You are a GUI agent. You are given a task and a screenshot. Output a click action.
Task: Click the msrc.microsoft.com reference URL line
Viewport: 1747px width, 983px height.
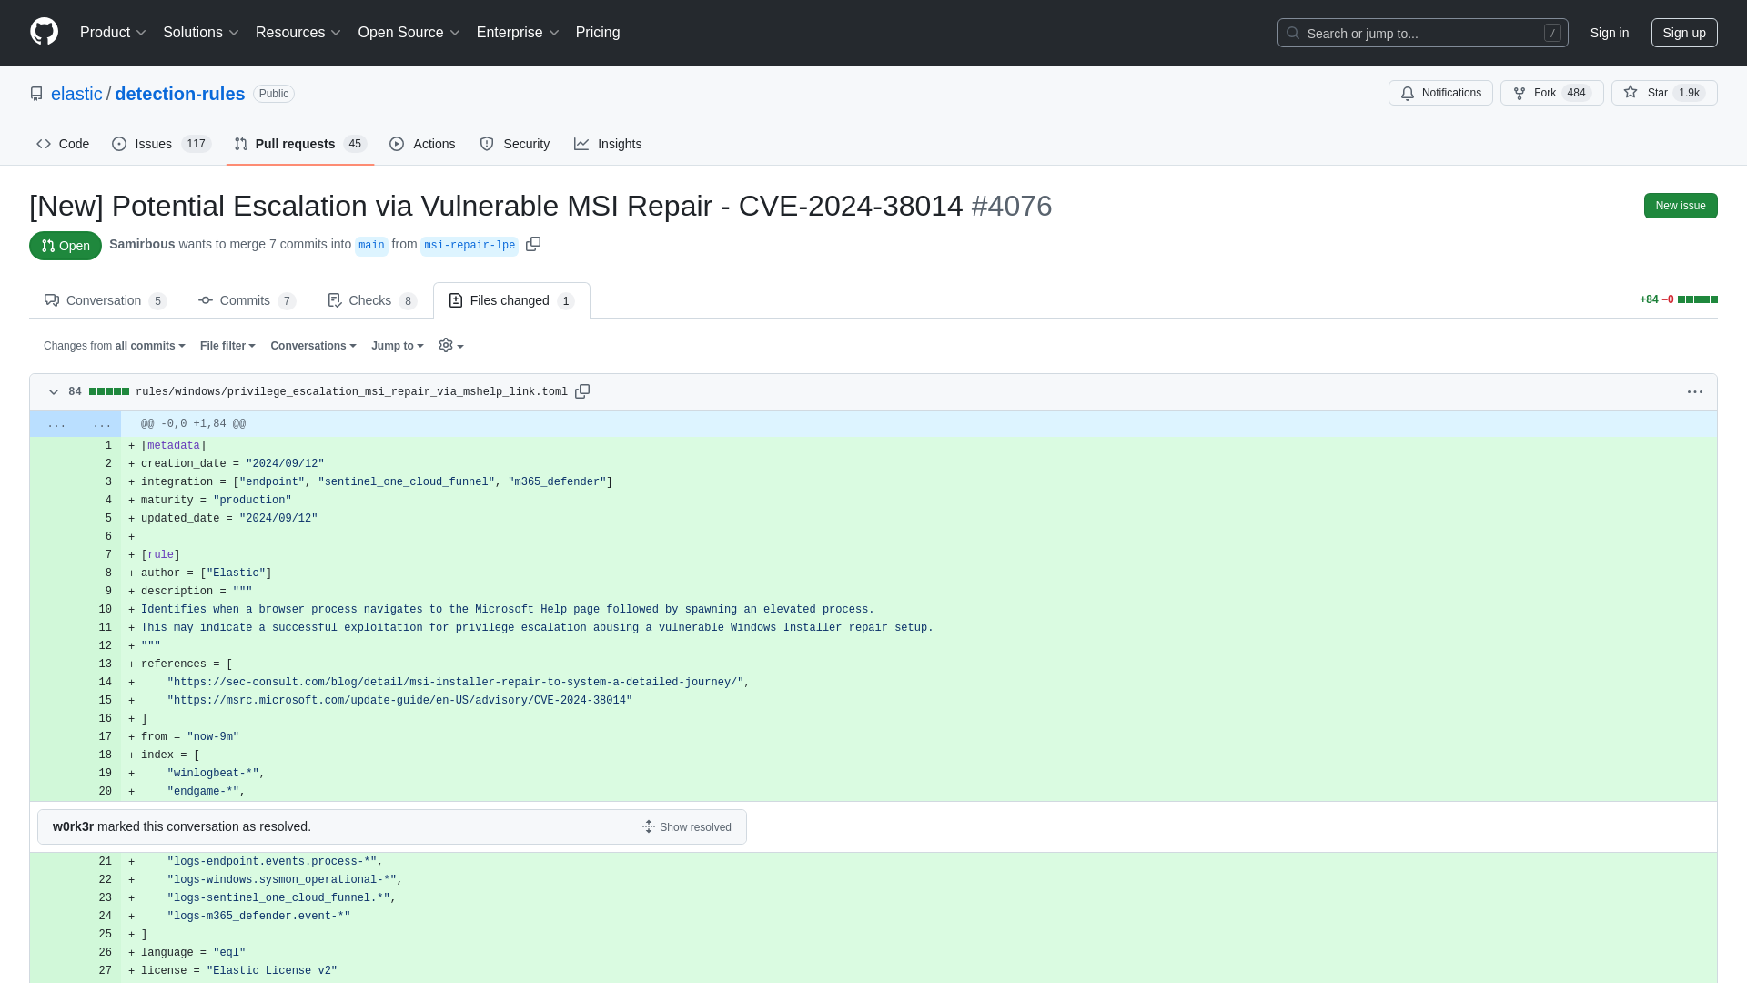399,701
